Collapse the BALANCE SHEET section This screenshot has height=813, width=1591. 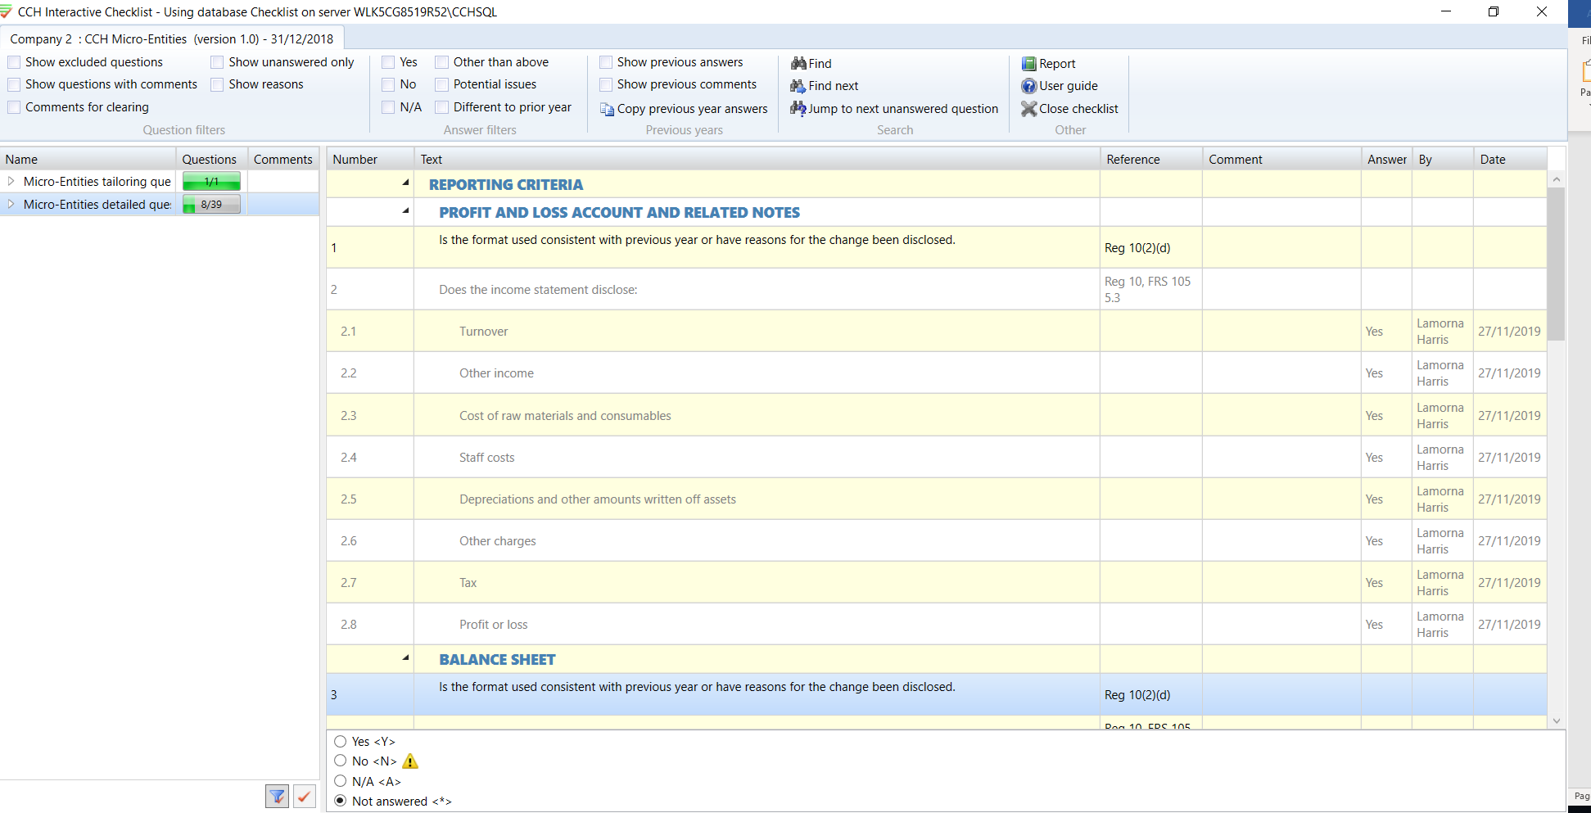pyautogui.click(x=405, y=657)
